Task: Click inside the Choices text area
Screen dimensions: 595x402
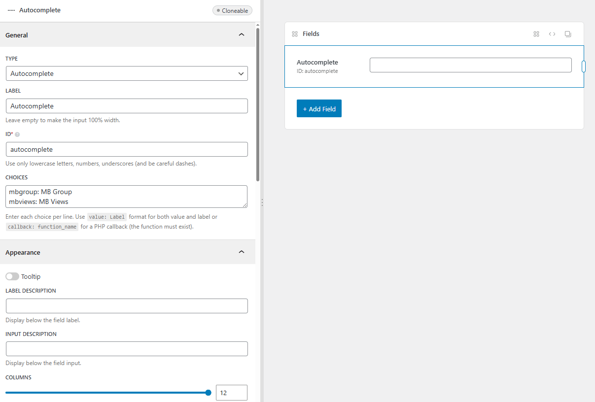Action: [127, 196]
